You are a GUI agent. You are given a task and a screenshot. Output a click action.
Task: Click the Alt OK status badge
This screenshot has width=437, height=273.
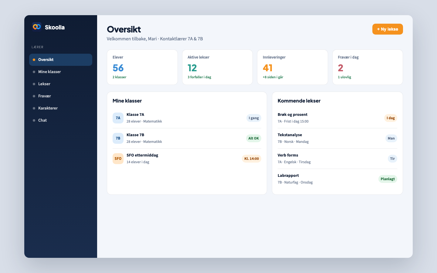[x=253, y=138]
